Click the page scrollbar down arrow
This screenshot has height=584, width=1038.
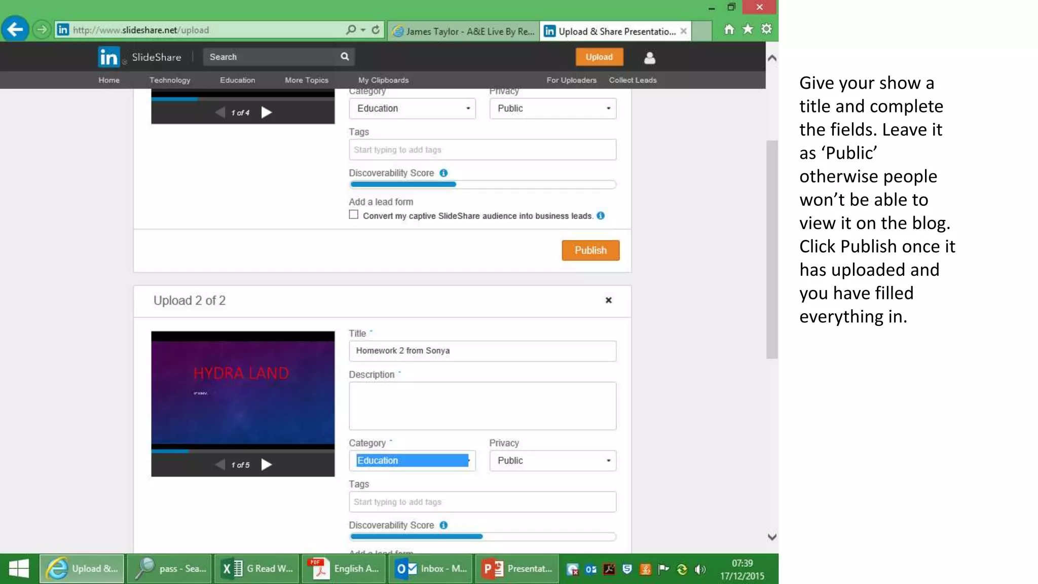[x=772, y=537]
